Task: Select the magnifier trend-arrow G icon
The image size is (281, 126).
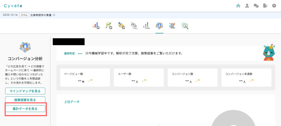Action: (x=109, y=26)
